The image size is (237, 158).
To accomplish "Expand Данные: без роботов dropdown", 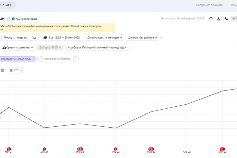I will 143,38.
